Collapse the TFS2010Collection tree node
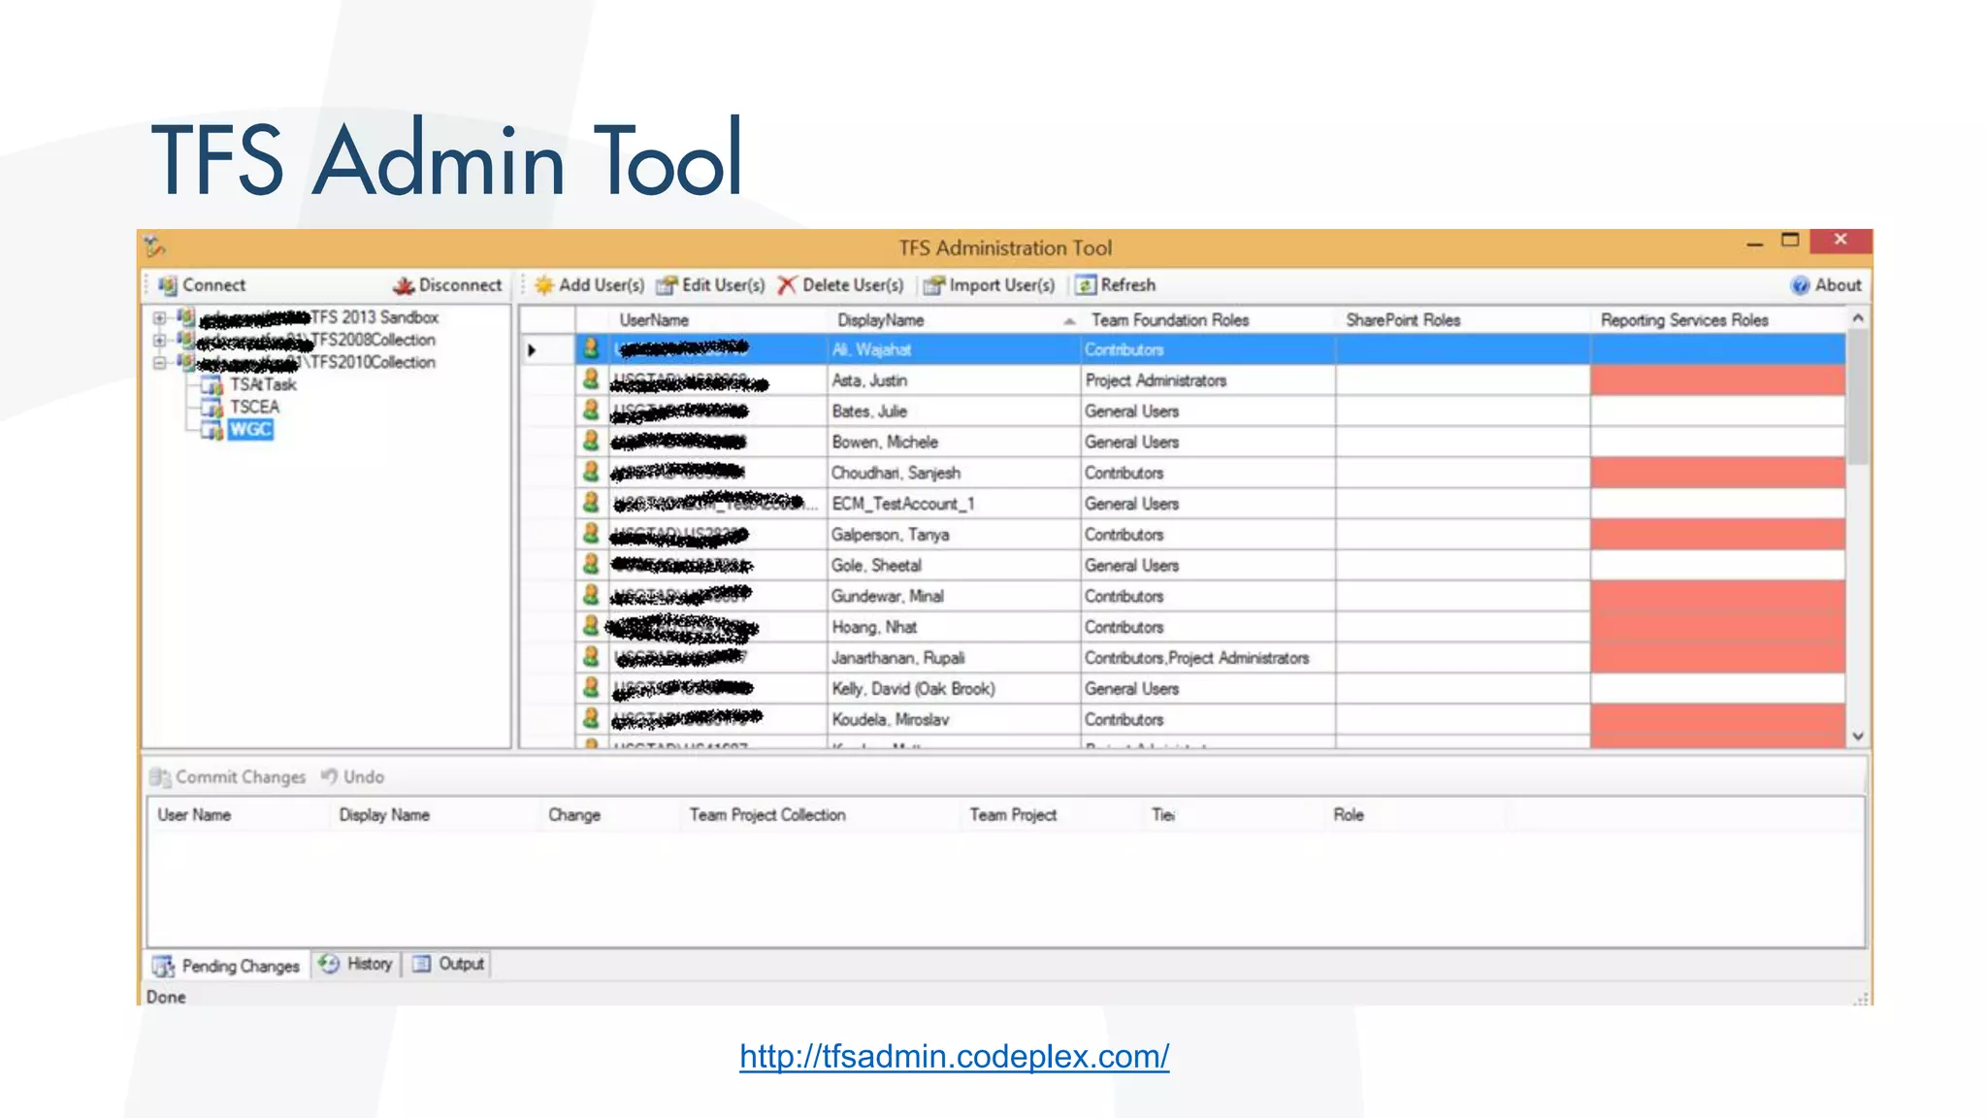The image size is (1987, 1118). 159,363
